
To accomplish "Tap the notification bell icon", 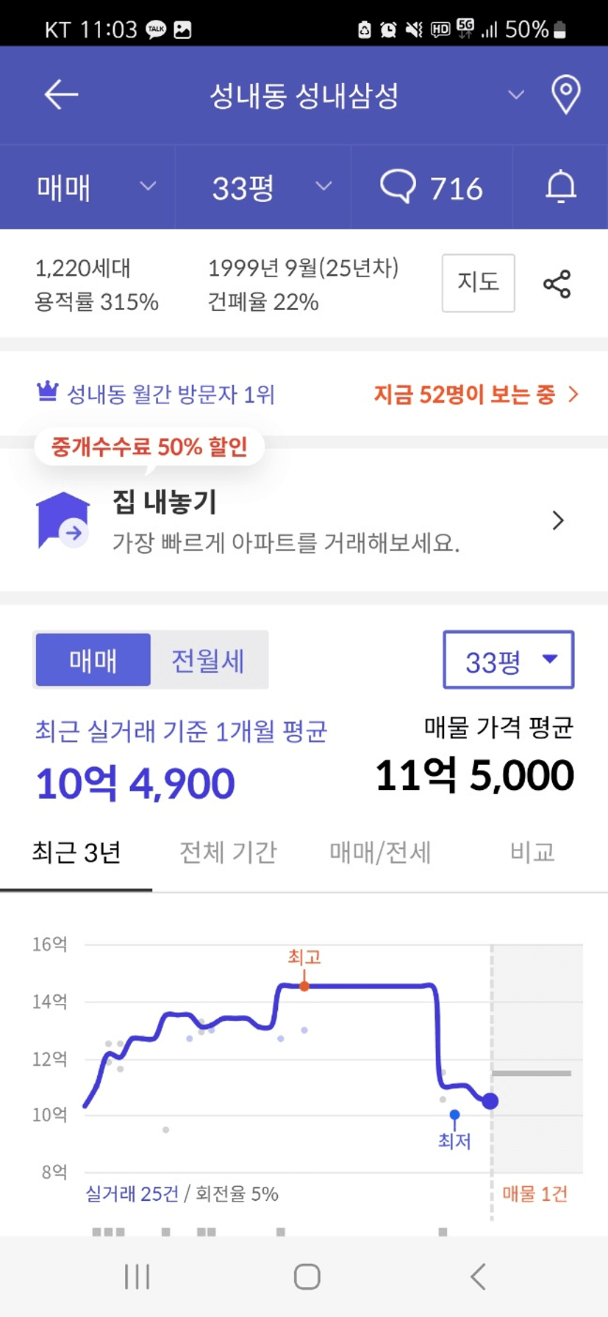I will pos(560,187).
